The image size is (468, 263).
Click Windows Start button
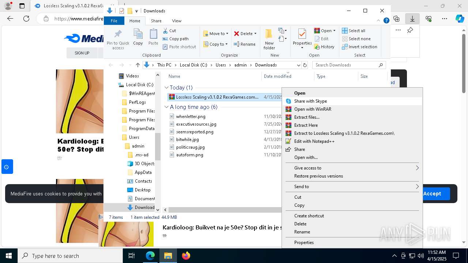[9, 256]
